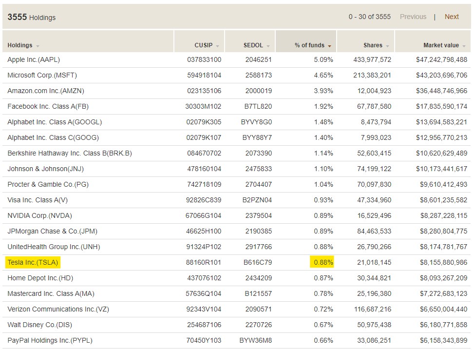Viewport: 474px width, 350px height.
Task: Click the Market value sort arrow
Action: (464, 46)
